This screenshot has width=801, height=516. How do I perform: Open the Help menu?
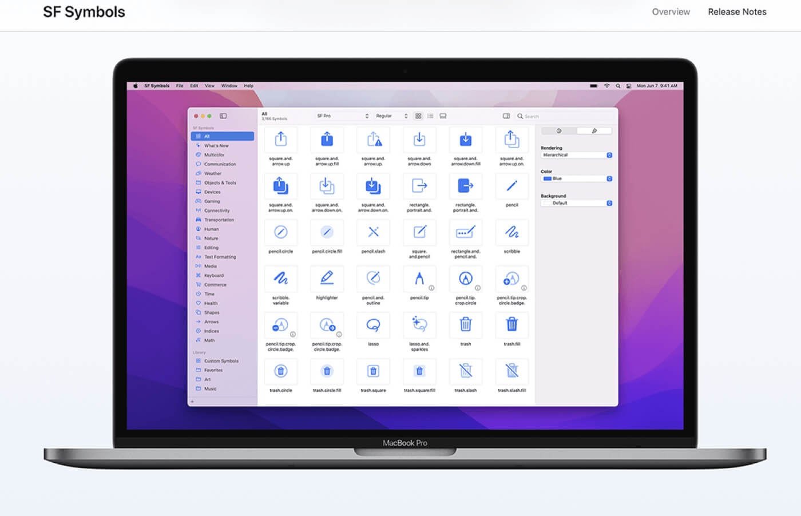(248, 86)
